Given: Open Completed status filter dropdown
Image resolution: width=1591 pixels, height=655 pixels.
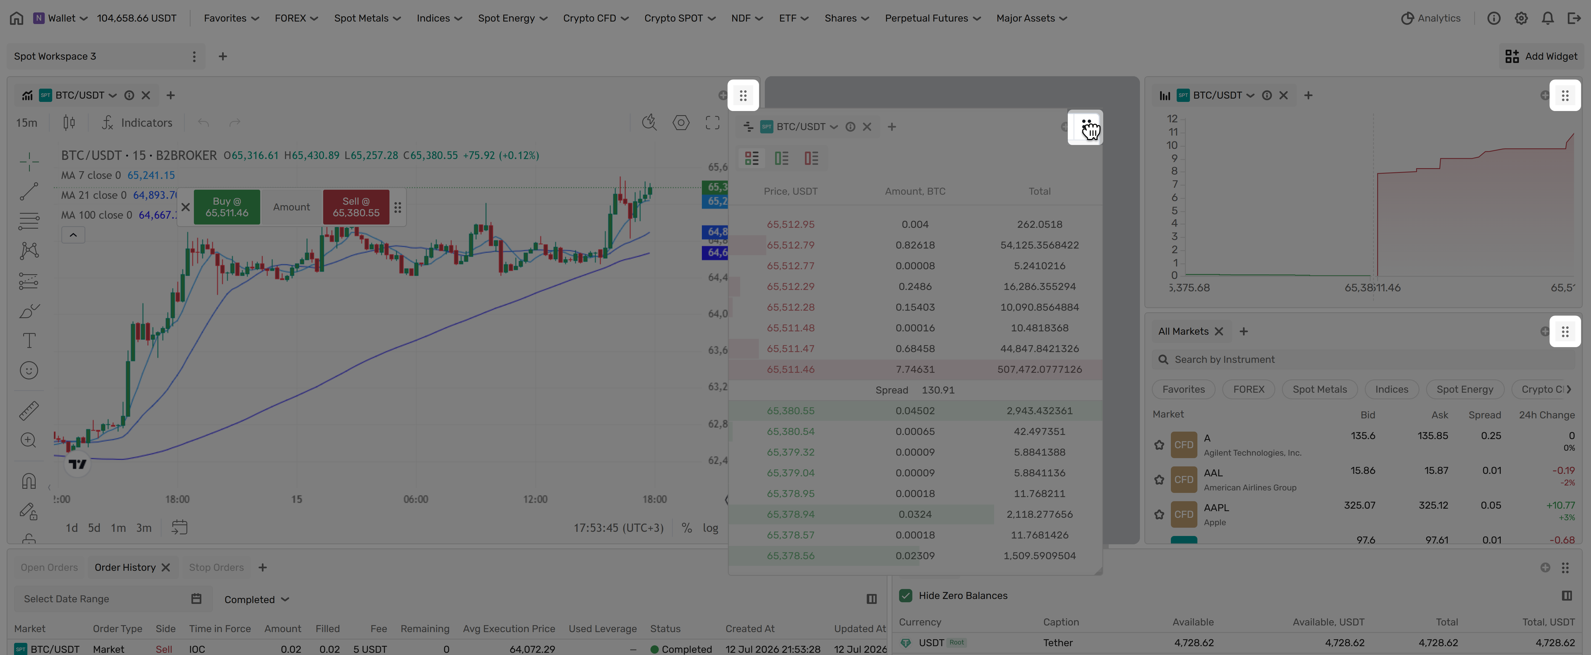Looking at the screenshot, I should pyautogui.click(x=257, y=599).
